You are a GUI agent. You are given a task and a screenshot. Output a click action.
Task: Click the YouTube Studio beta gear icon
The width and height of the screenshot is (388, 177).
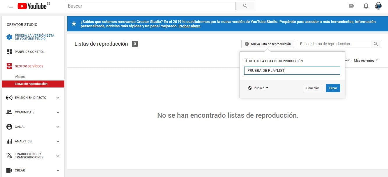coord(9,37)
